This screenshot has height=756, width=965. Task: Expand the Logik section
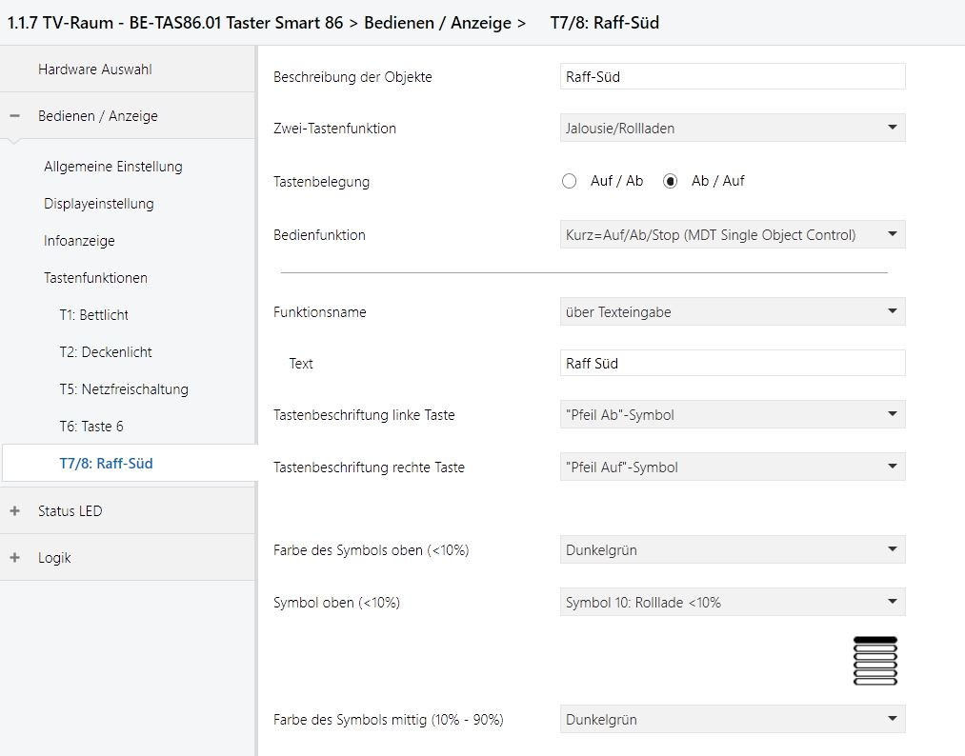point(15,558)
